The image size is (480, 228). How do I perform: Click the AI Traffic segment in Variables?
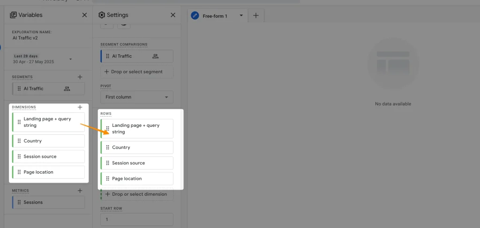(48, 88)
